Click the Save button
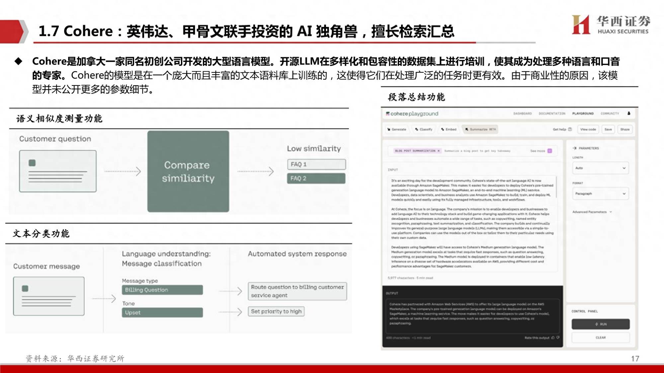This screenshot has height=373, width=664. click(x=608, y=129)
